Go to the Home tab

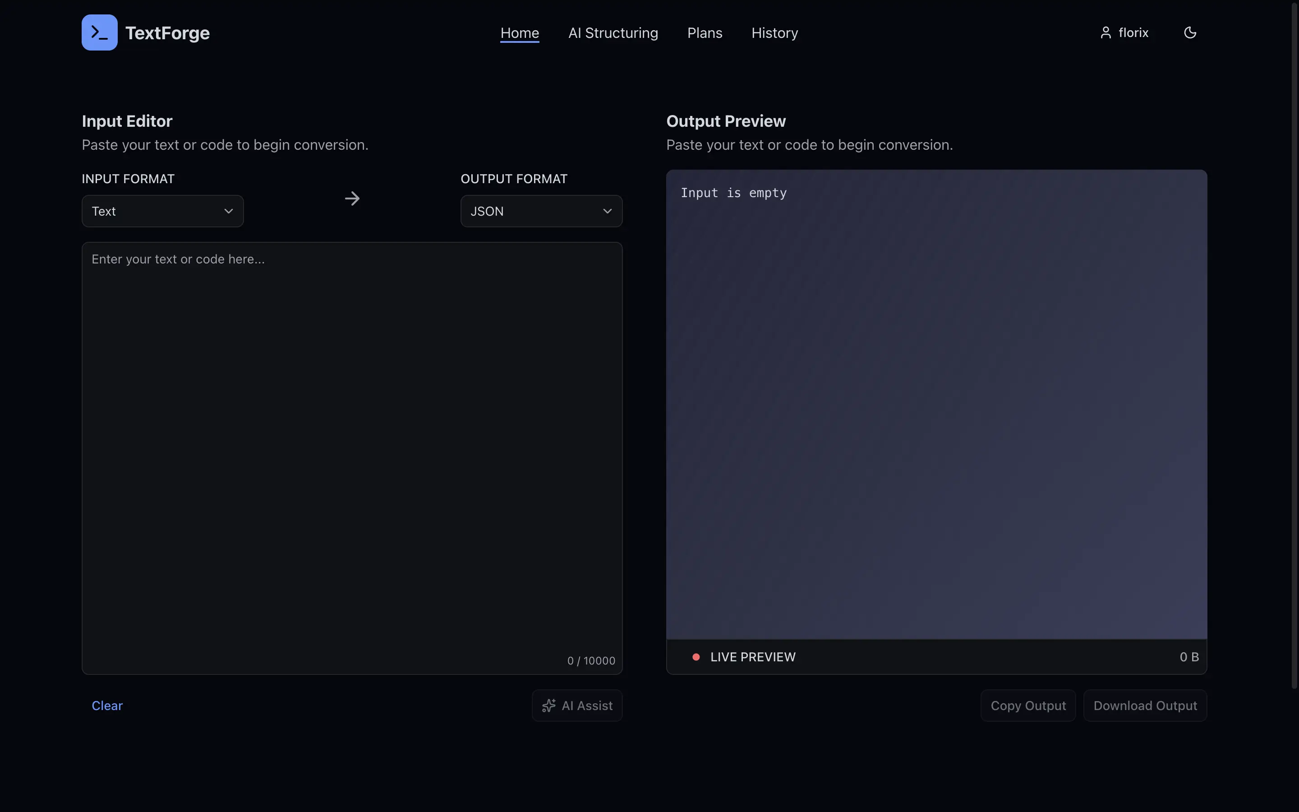520,33
